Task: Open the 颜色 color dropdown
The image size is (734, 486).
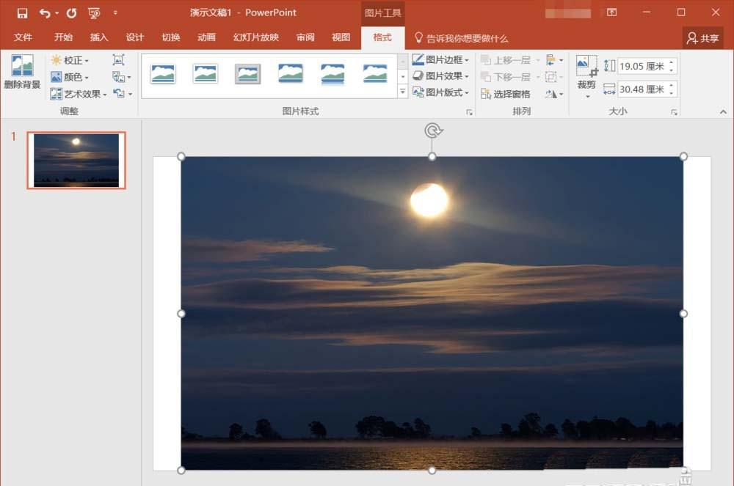Action: tap(71, 77)
